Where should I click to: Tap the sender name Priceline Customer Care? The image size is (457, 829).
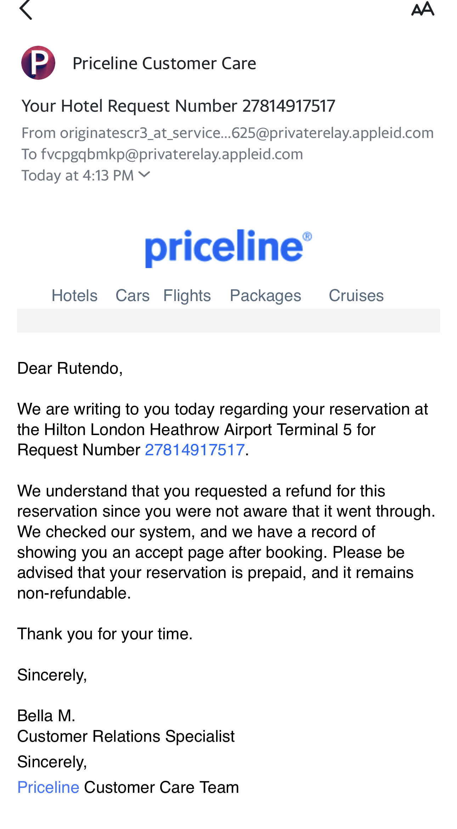164,63
